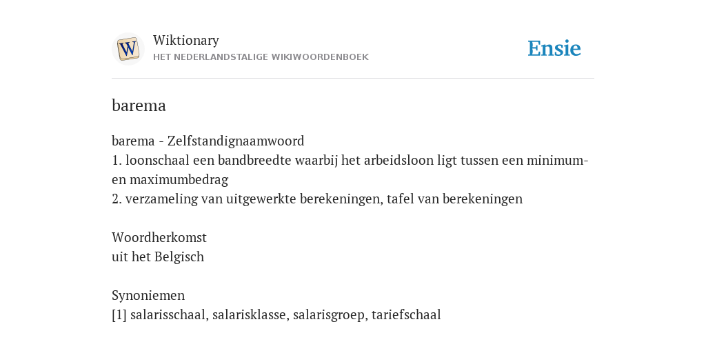Click the [1] reference marker before synonyms
This screenshot has width=706, height=353.
coord(119,314)
